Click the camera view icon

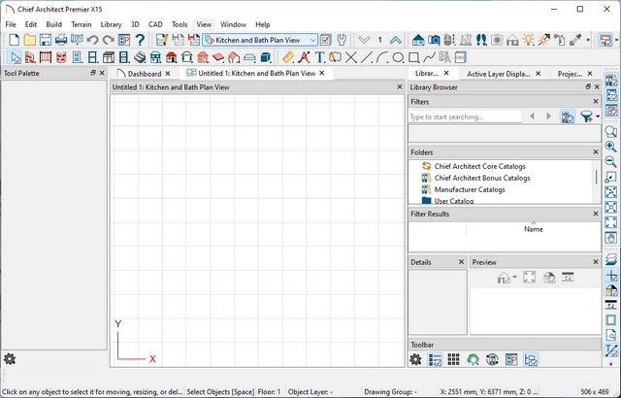tap(435, 40)
